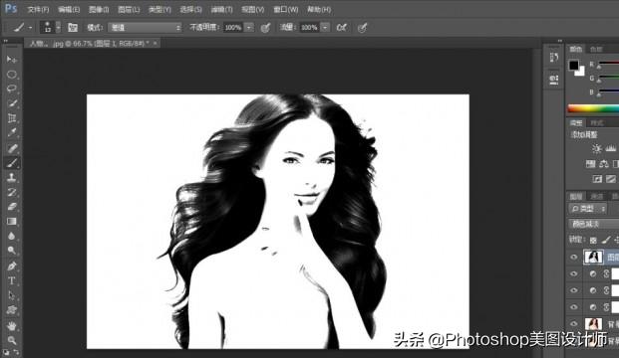This screenshot has height=358, width=619.
Task: Open the 编辑(E) menu
Action: pos(69,9)
